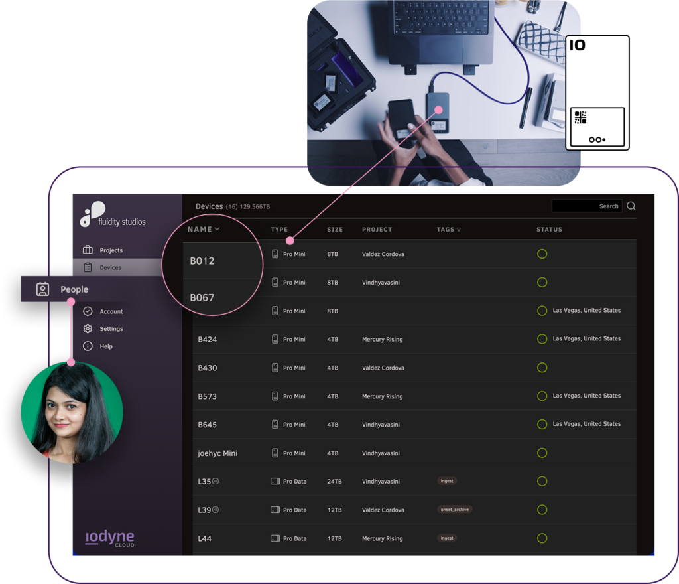Screen dimensions: 679x584
Task: Click the badge icon beside L35 name
Action: pos(216,481)
